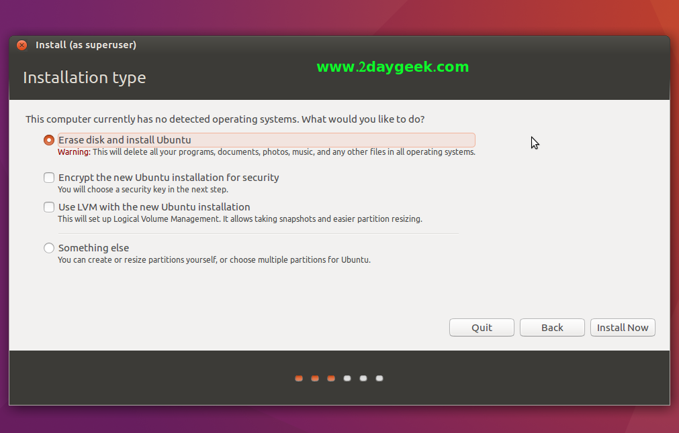Click the Something else description about resizing partitions
This screenshot has height=433, width=679.
point(214,259)
